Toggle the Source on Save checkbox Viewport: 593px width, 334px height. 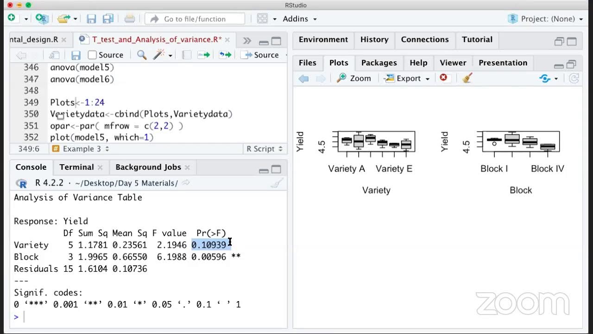[92, 55]
